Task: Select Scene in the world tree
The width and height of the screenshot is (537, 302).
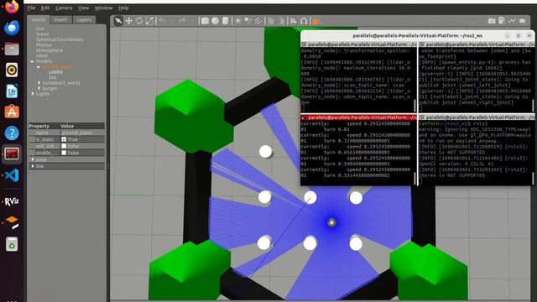Action: pos(43,34)
